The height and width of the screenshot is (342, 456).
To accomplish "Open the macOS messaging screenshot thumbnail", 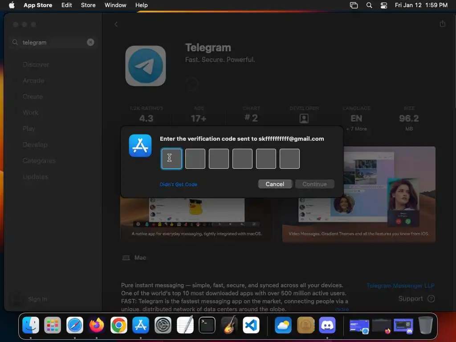I will coord(196,220).
